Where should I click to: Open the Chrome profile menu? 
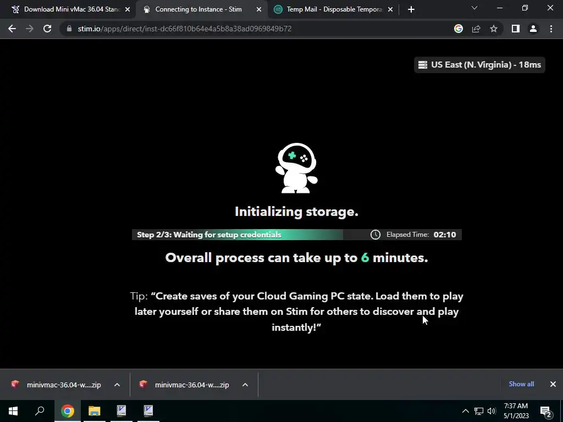[533, 29]
